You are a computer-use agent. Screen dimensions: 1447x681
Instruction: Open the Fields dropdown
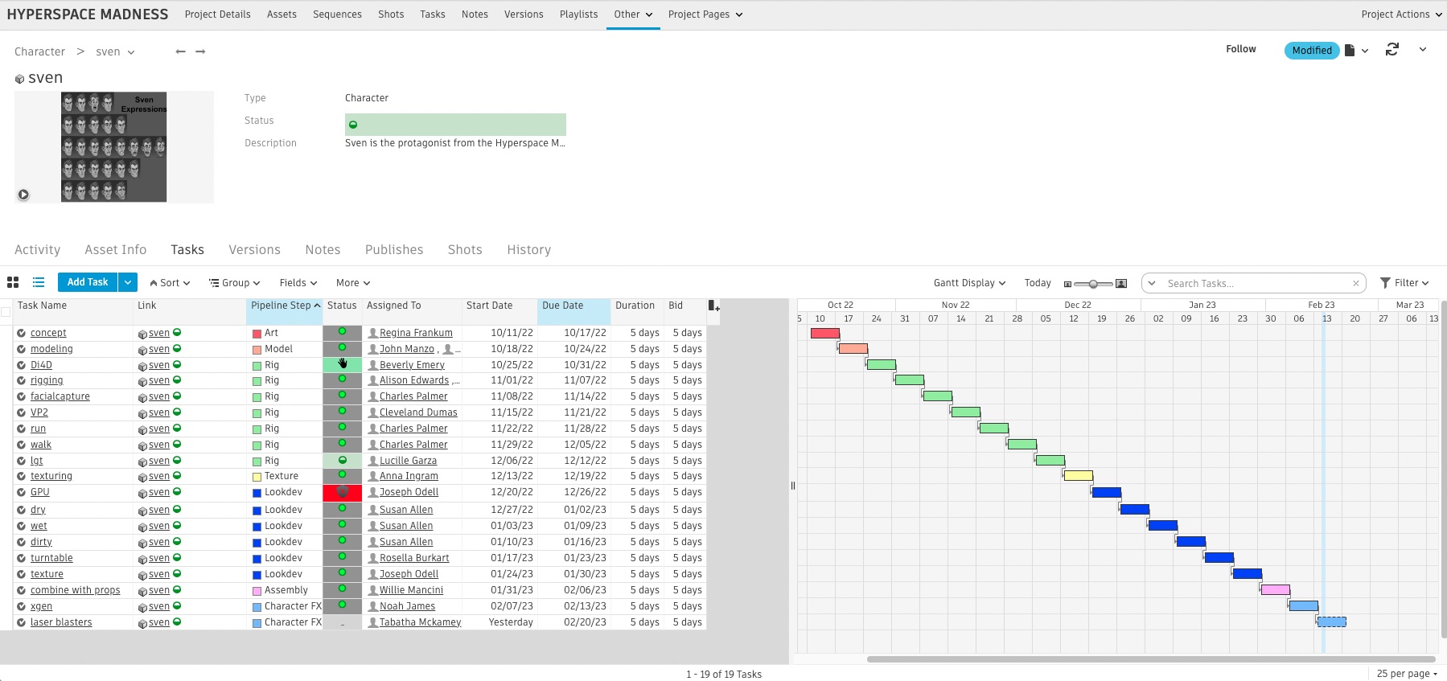click(x=298, y=283)
